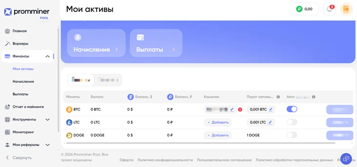The image size is (357, 167).
Task: Select the first blurred account tab
Action: 81,80
